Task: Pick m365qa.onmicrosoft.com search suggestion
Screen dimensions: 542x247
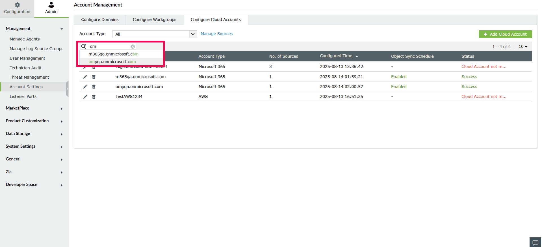Action: [x=121, y=54]
